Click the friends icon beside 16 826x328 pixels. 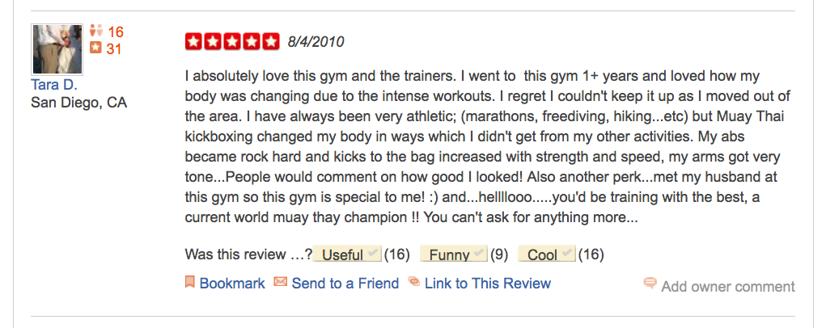tap(95, 32)
